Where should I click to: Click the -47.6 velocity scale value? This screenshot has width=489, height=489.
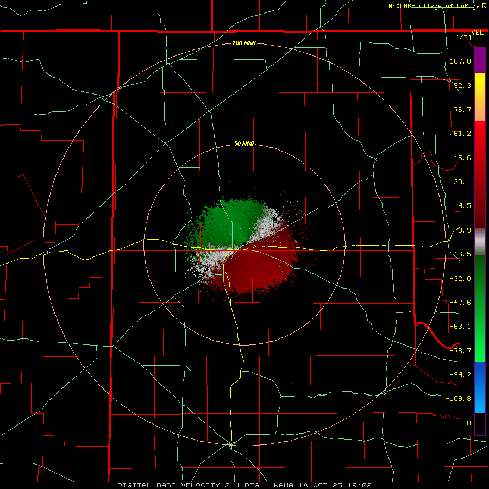pyautogui.click(x=460, y=303)
